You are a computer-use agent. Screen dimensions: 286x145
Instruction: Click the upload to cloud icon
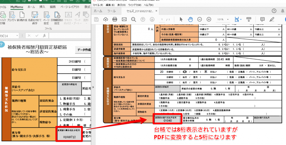pos(106,19)
